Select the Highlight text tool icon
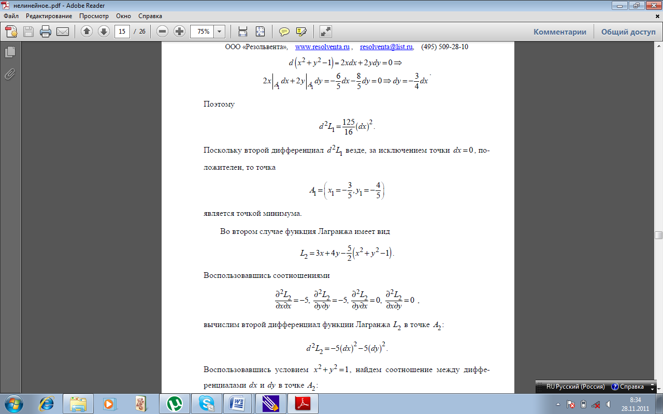 [301, 32]
